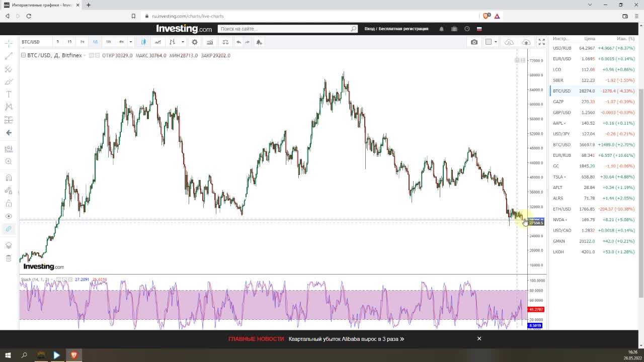Expand the chart layout dropdown arrow
Image resolution: width=644 pixels, height=362 pixels.
496,42
